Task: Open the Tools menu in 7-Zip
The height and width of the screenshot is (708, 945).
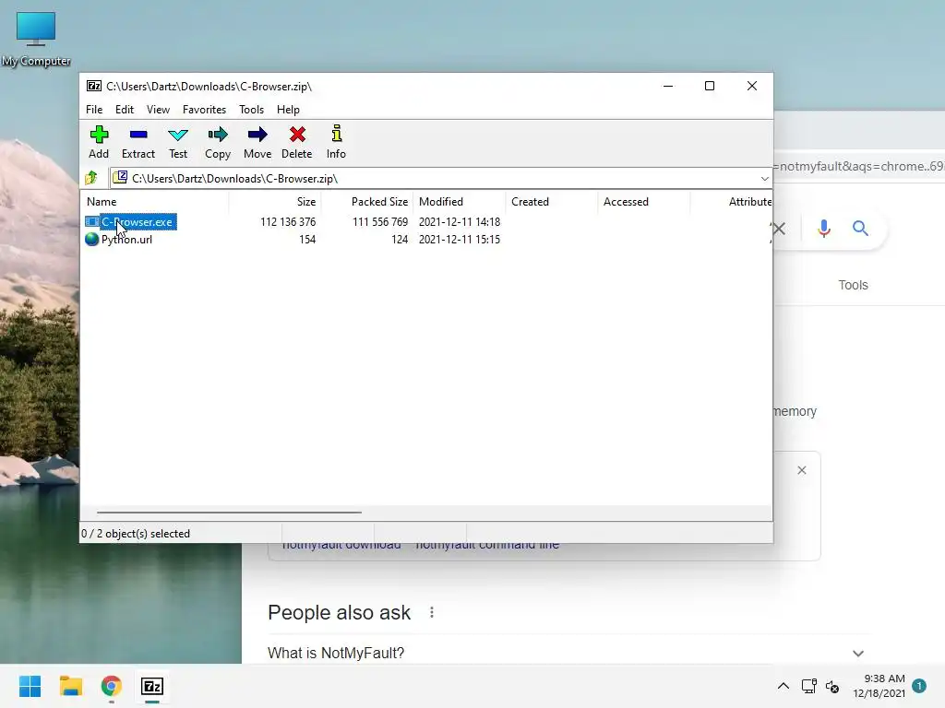Action: (x=251, y=110)
